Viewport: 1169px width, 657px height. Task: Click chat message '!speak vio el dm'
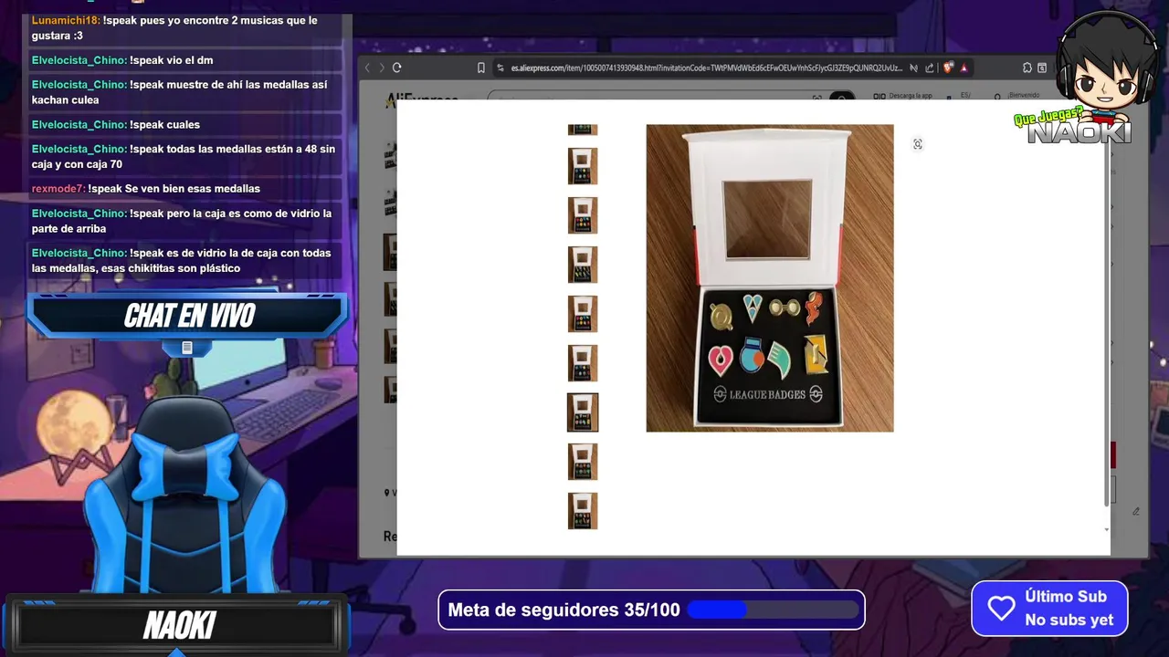pos(172,60)
